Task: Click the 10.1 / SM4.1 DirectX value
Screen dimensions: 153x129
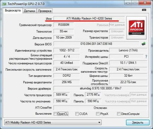Action: coord(128,63)
